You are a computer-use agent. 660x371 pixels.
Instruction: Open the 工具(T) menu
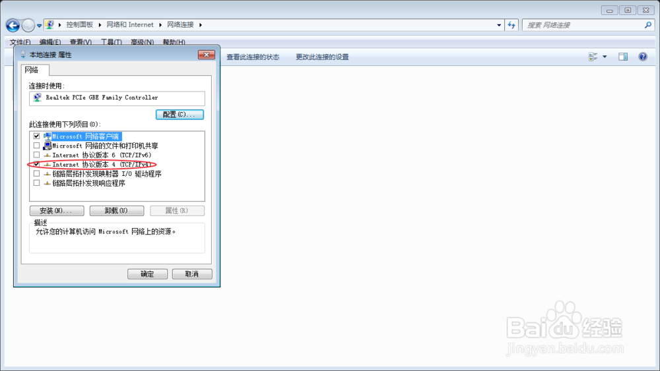(x=111, y=42)
